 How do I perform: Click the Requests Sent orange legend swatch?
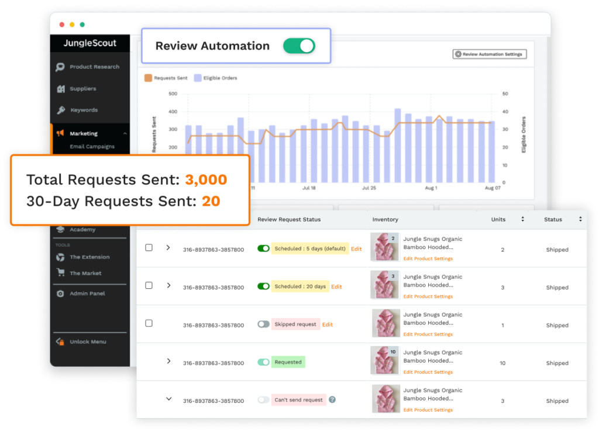(148, 78)
